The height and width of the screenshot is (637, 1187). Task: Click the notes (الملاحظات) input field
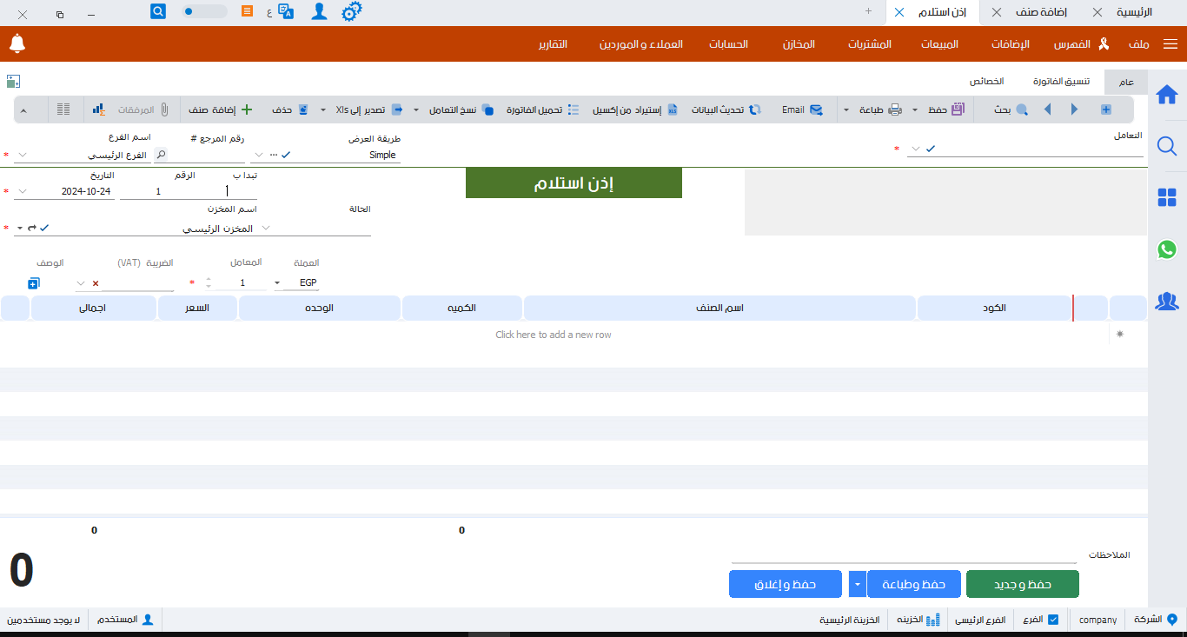click(904, 555)
